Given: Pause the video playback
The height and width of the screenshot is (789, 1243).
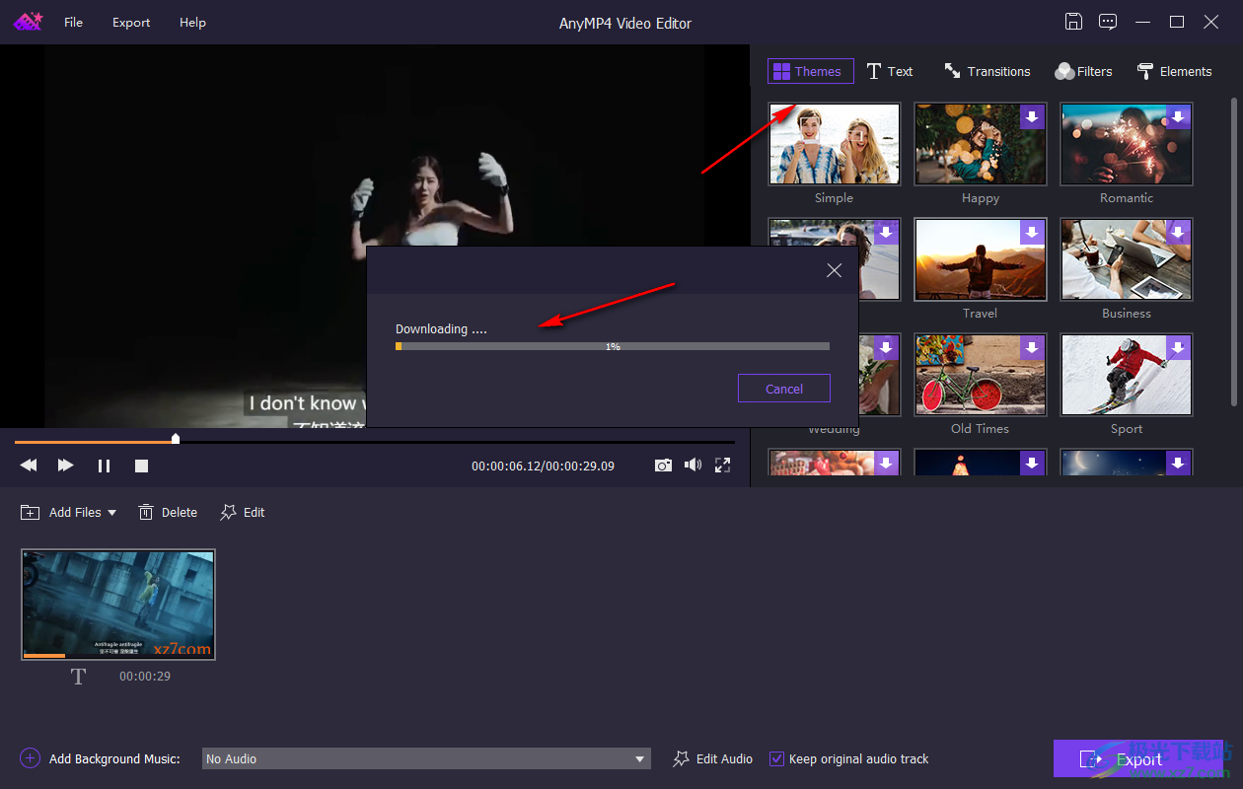Looking at the screenshot, I should (x=104, y=466).
